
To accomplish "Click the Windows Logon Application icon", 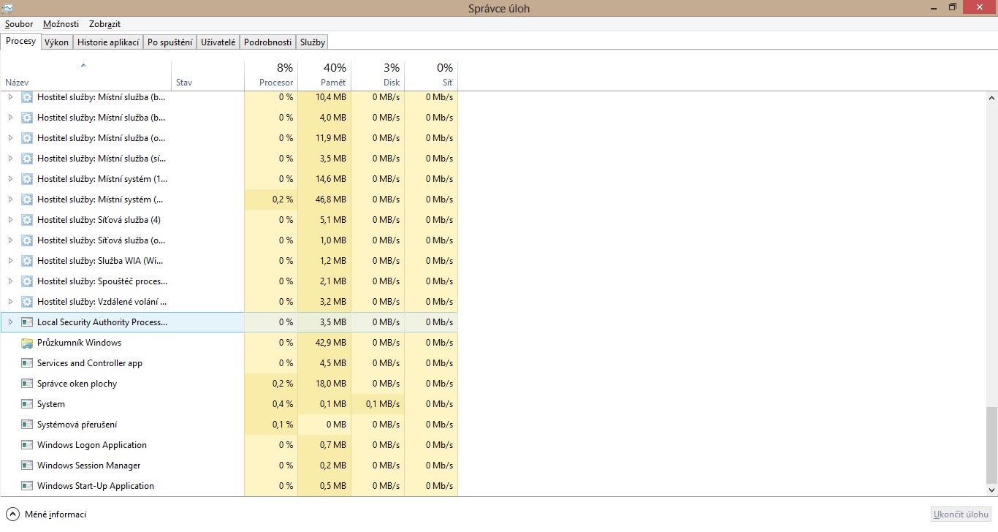I will click(27, 445).
